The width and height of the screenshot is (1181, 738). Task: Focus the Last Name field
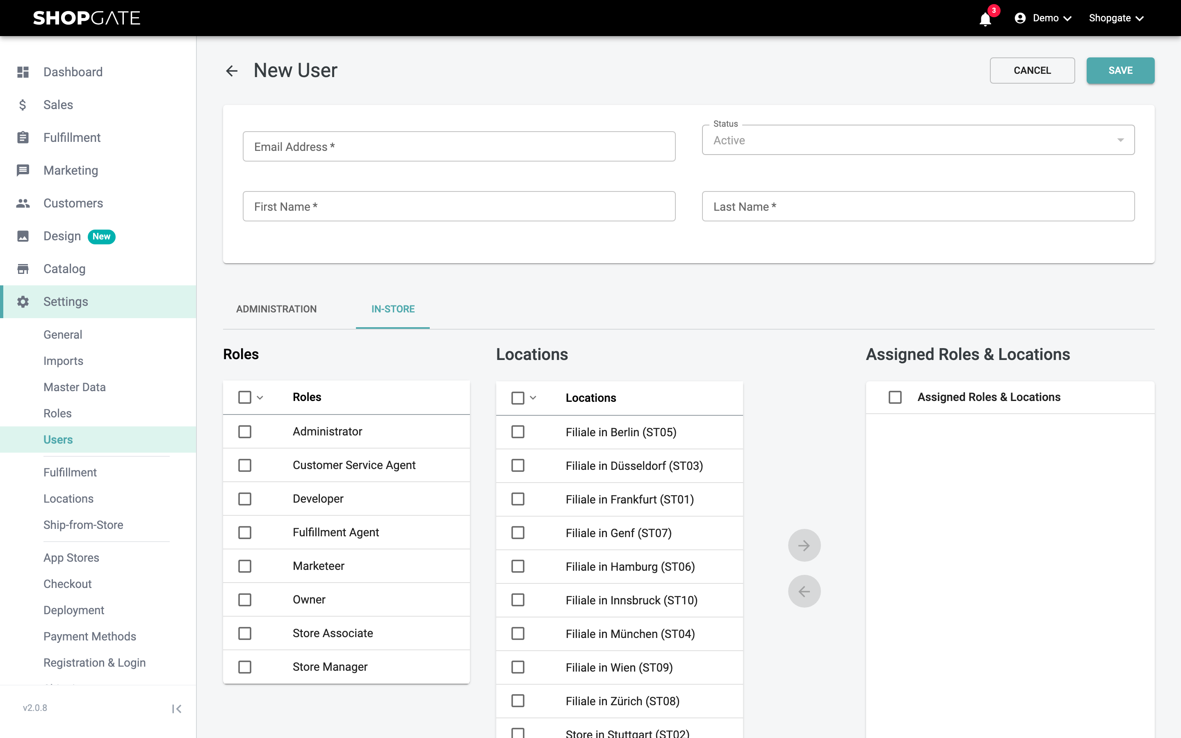(x=918, y=207)
